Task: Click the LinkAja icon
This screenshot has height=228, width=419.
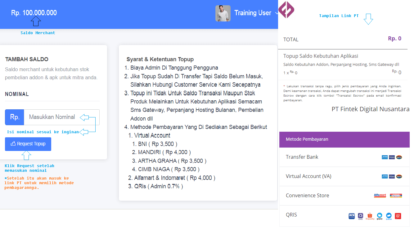Action: point(398,216)
